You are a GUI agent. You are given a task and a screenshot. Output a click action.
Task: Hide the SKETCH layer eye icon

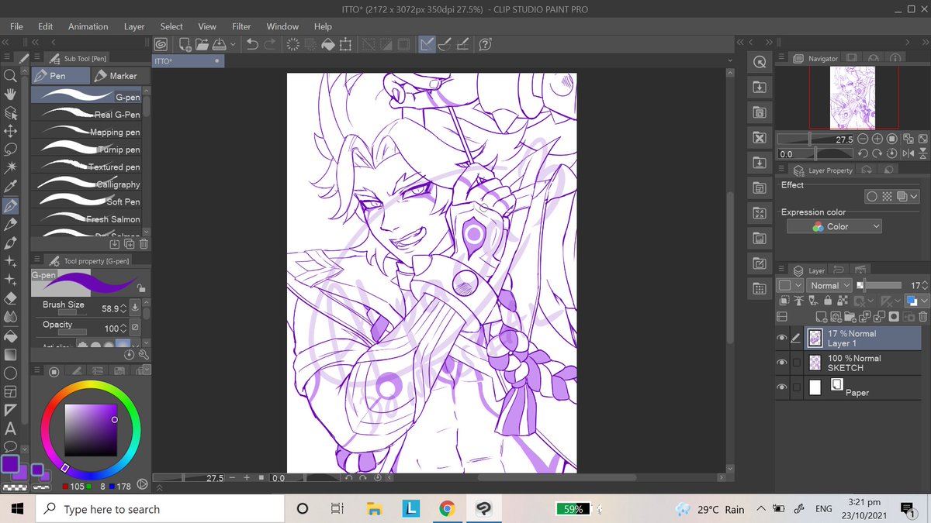pyautogui.click(x=781, y=363)
